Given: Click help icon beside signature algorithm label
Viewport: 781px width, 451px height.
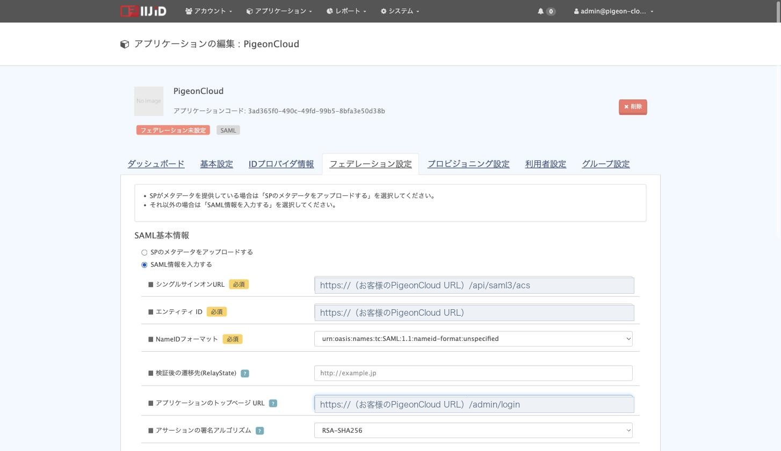Looking at the screenshot, I should pyautogui.click(x=260, y=431).
